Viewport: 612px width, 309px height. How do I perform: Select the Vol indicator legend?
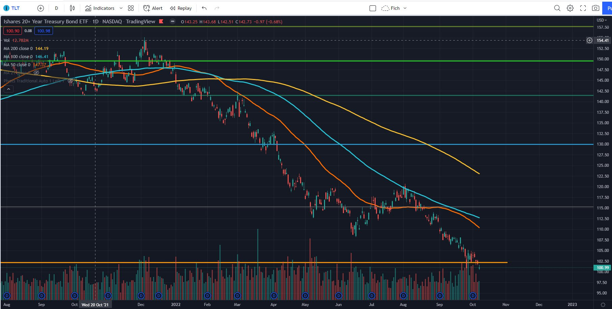16,40
